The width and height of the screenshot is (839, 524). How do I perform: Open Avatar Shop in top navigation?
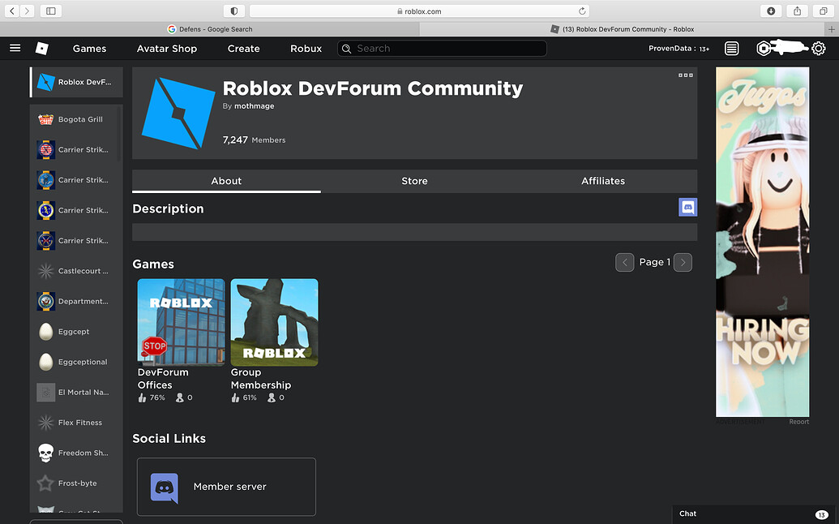pyautogui.click(x=167, y=48)
